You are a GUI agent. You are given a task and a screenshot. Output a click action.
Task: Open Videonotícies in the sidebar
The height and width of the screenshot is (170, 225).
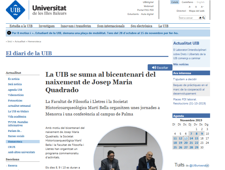point(16,95)
